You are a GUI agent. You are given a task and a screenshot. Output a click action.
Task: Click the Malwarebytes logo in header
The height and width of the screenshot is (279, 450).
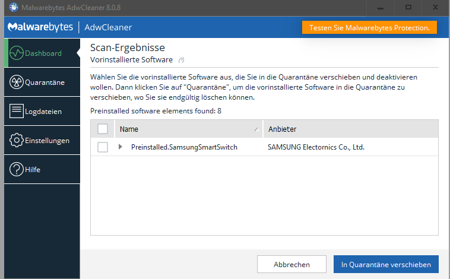40,27
